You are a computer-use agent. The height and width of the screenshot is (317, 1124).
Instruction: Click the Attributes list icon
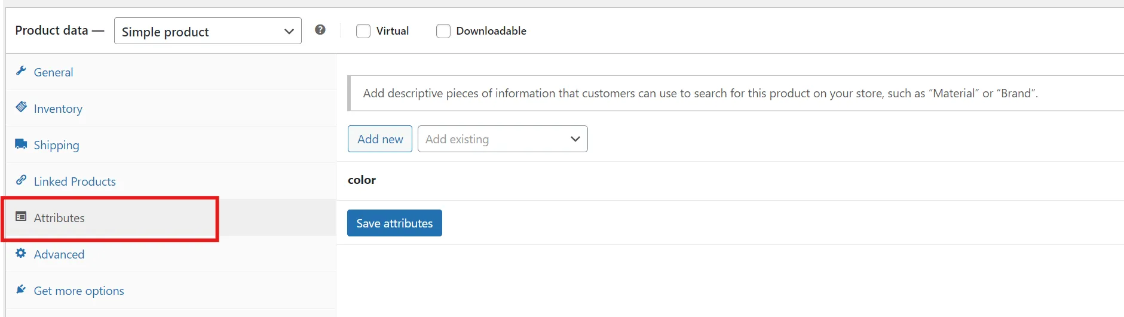click(x=21, y=217)
